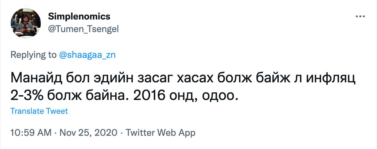Image resolution: width=377 pixels, height=149 pixels.
Task: Visit the @Tumen_Tsengel handle
Action: 83,29
